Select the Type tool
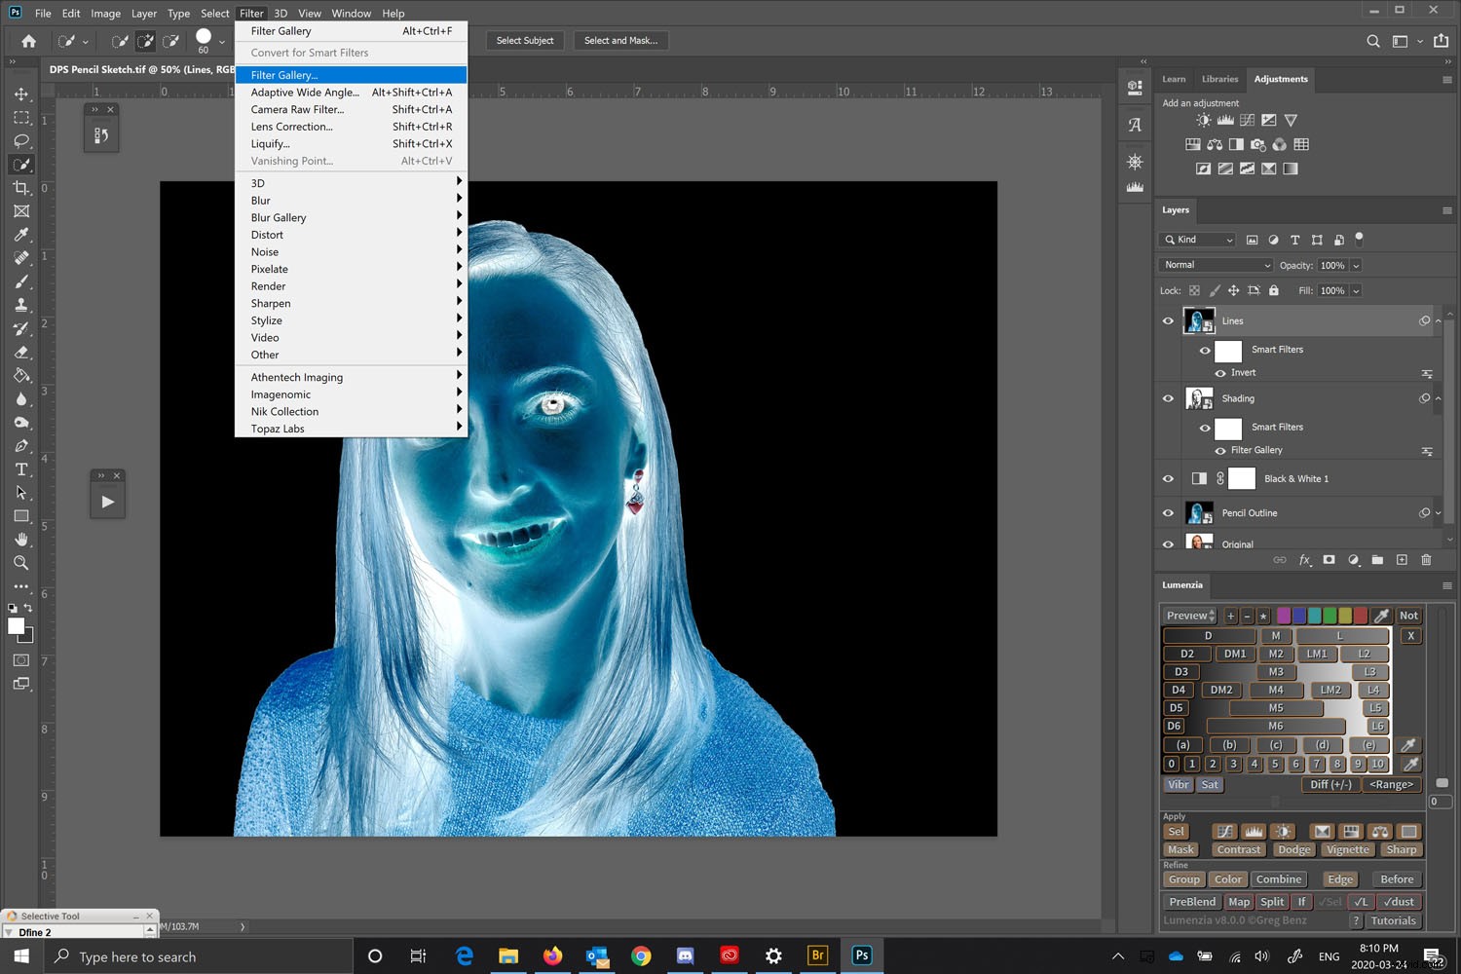 pos(21,468)
